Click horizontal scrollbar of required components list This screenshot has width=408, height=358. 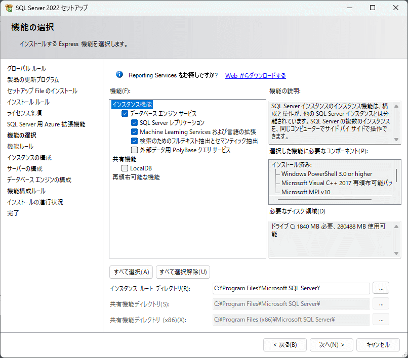324,200
